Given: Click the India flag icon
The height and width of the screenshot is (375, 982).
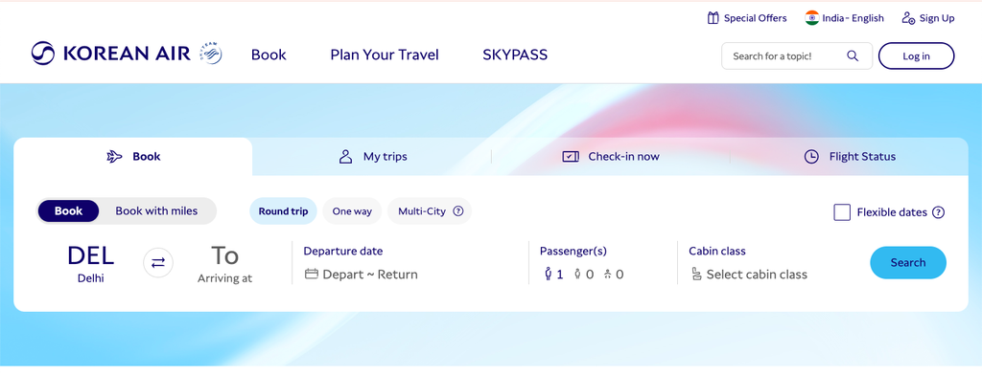Looking at the screenshot, I should (812, 18).
